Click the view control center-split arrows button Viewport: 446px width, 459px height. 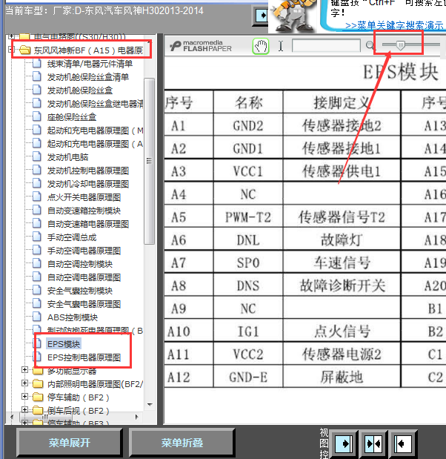tap(373, 443)
